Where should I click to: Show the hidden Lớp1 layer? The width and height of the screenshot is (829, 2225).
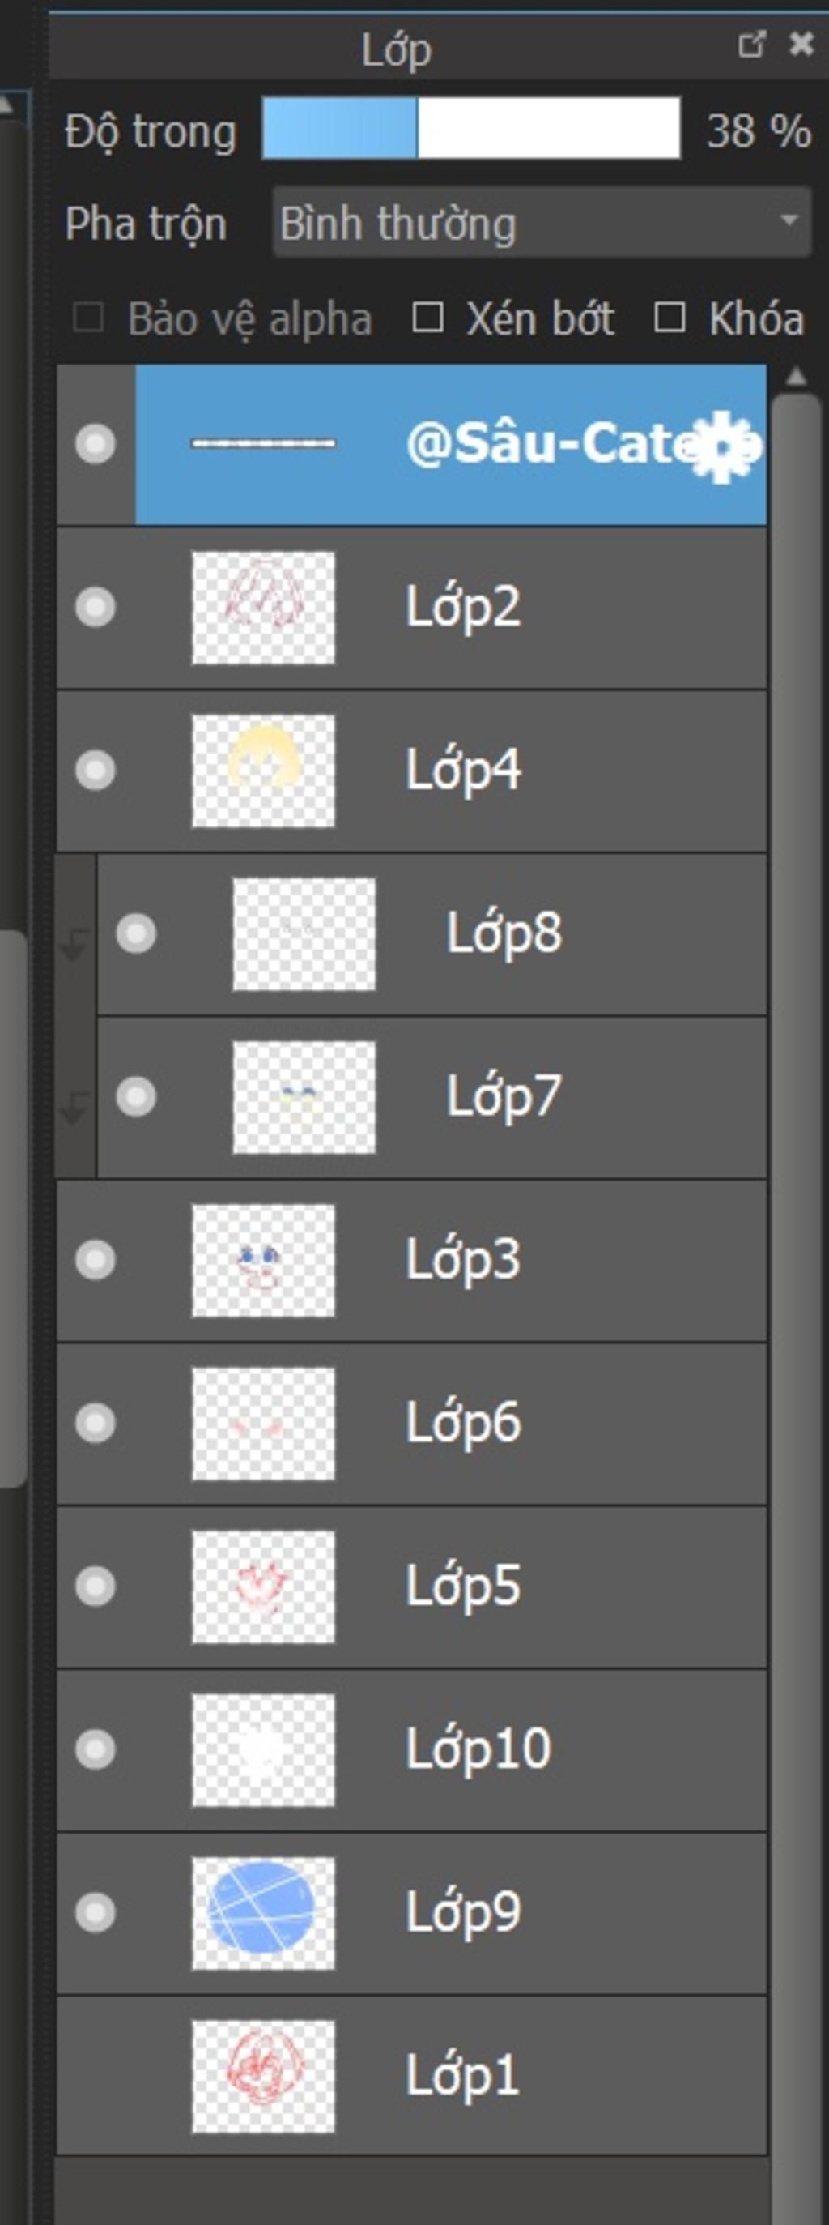[x=95, y=2076]
